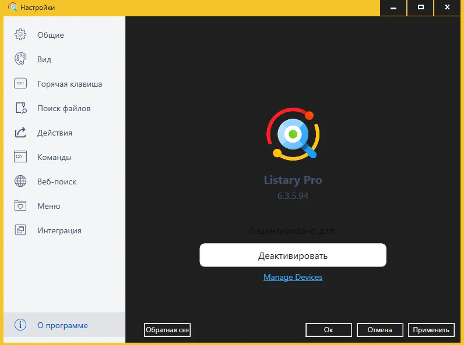The height and width of the screenshot is (345, 464).
Task: Maximize the Настройки window
Action: [420, 8]
